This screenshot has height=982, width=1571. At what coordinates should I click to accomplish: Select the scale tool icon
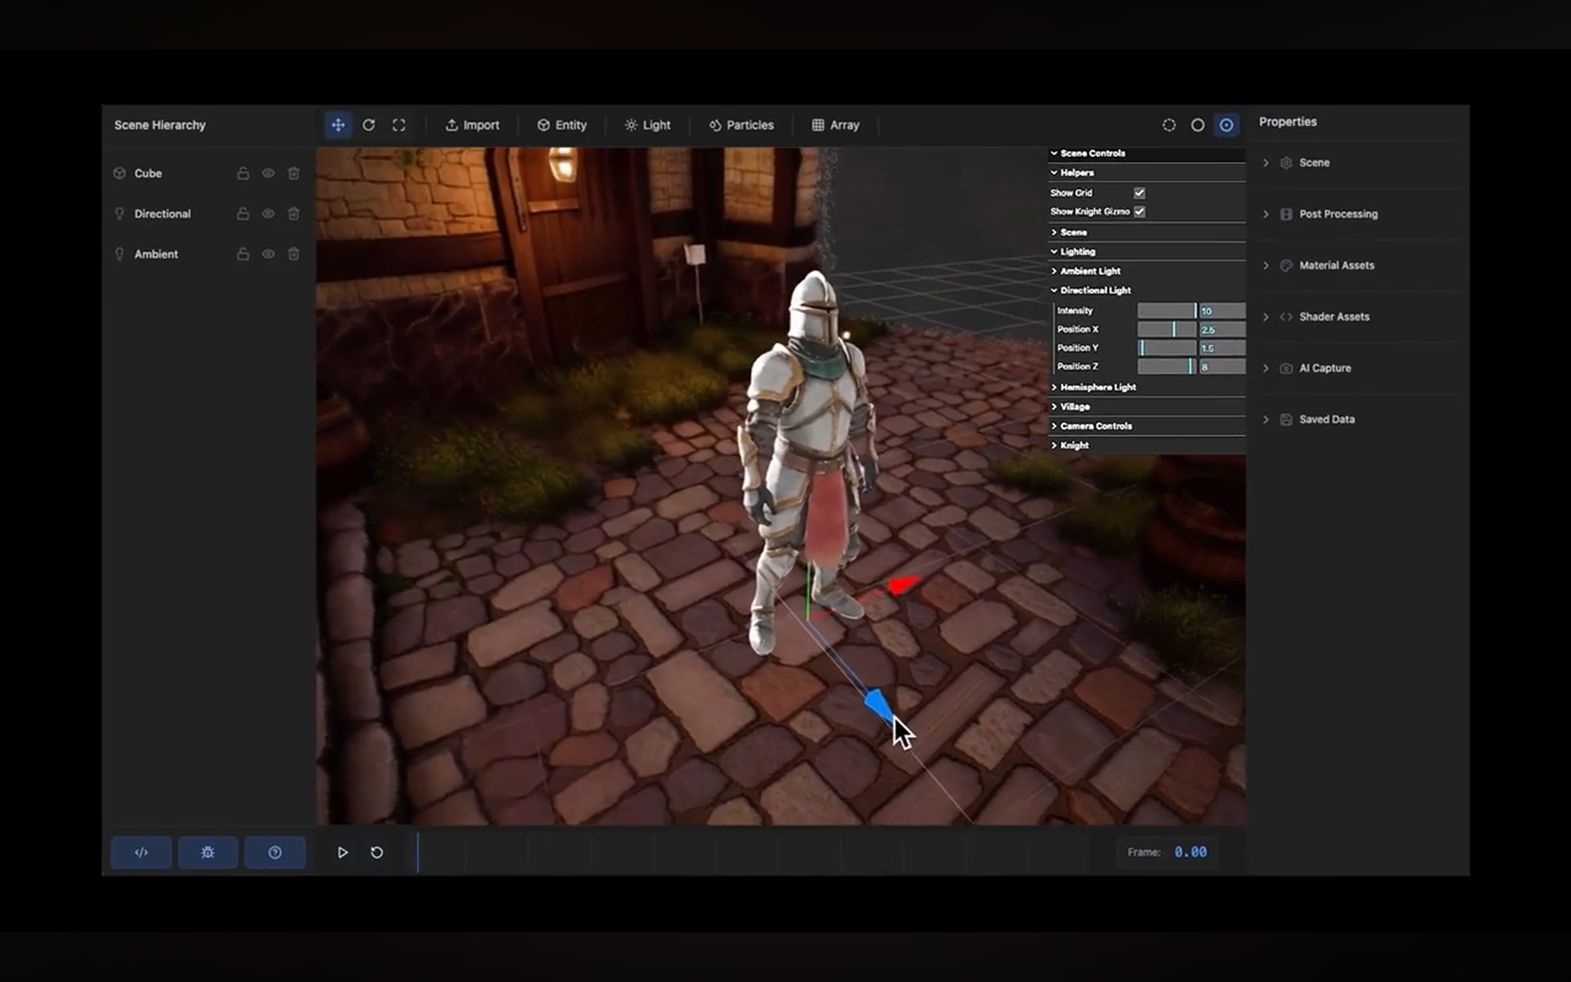pyautogui.click(x=399, y=125)
